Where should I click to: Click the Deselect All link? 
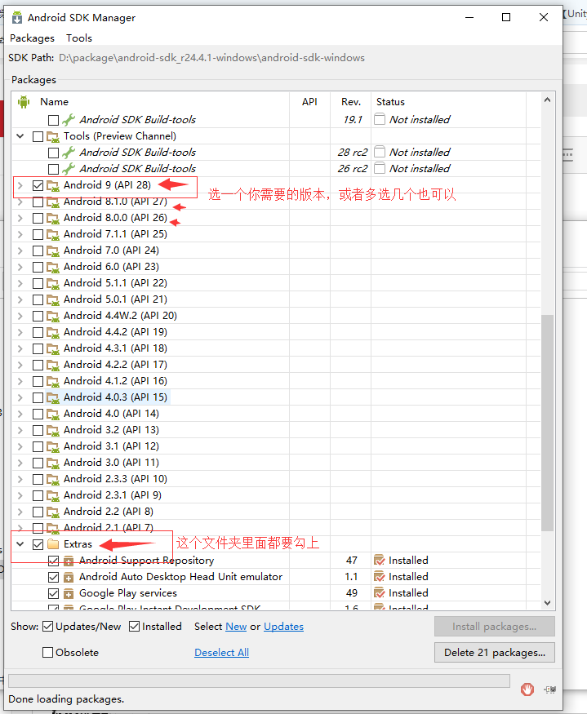tap(221, 653)
